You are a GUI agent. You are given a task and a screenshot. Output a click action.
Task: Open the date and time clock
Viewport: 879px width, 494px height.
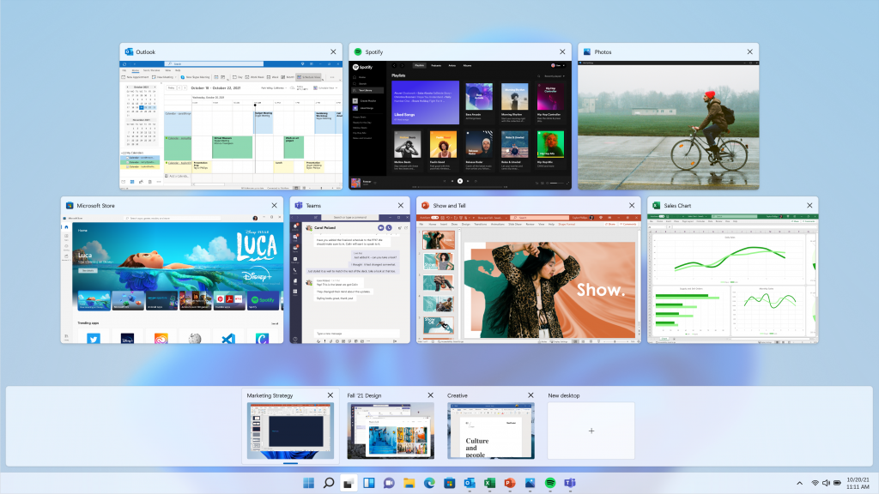[x=858, y=483]
